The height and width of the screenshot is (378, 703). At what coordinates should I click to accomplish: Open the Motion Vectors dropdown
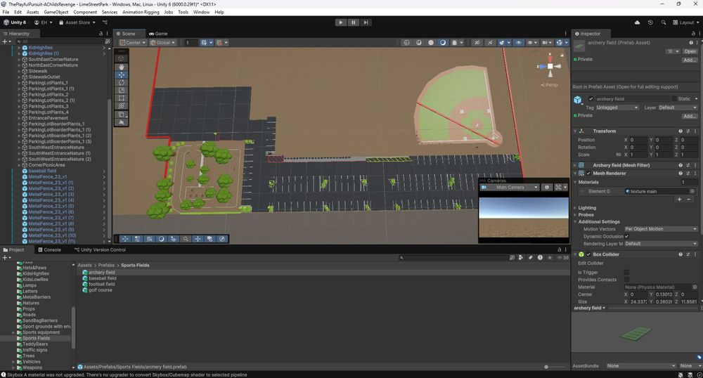(x=661, y=229)
